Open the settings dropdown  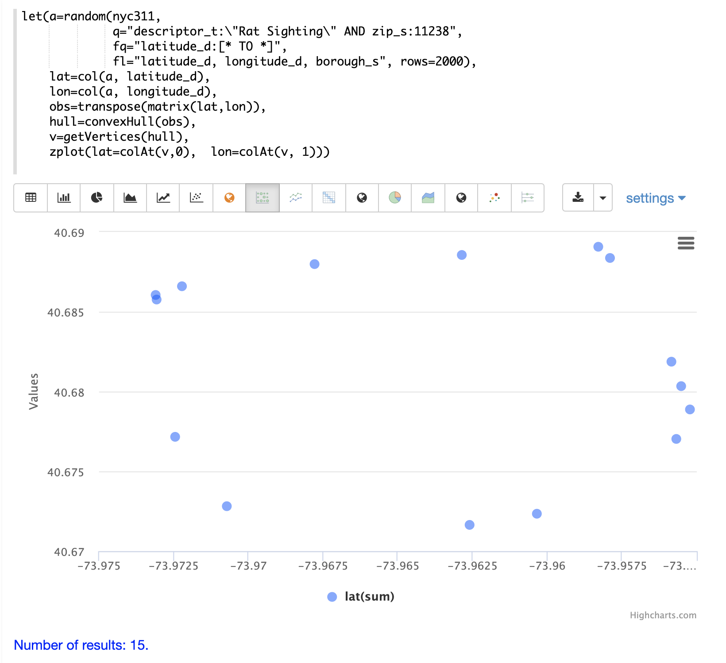(x=655, y=198)
